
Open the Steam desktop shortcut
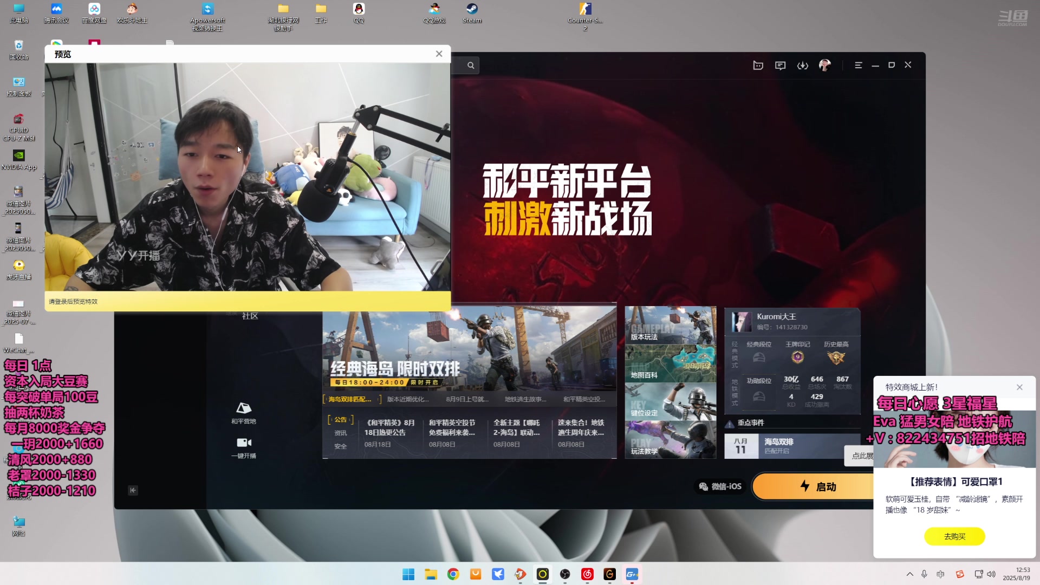[x=472, y=14]
